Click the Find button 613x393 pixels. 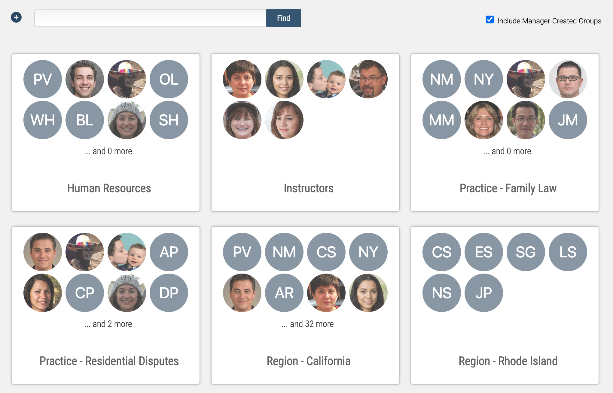(284, 18)
